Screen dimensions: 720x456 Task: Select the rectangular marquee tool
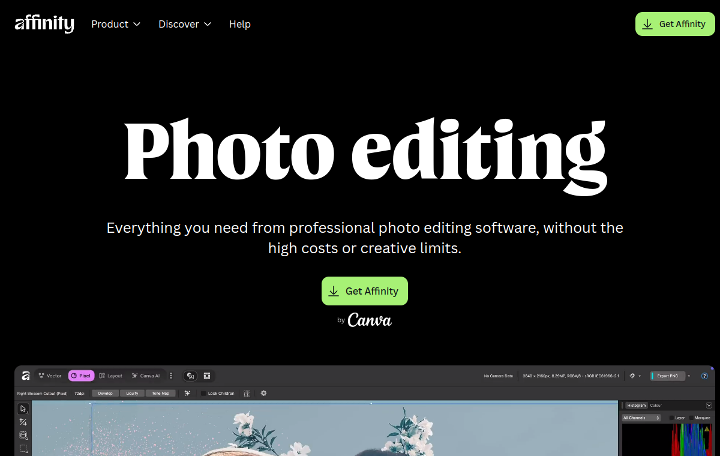tap(23, 448)
